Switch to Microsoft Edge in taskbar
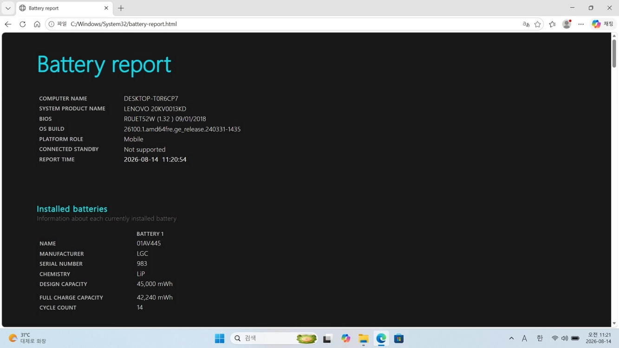 tap(381, 338)
